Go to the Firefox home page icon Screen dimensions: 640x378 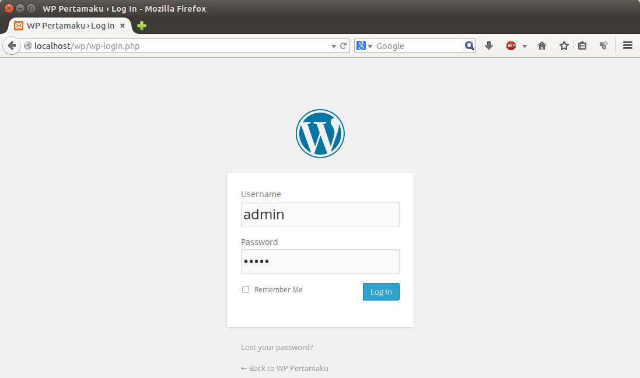click(x=542, y=45)
